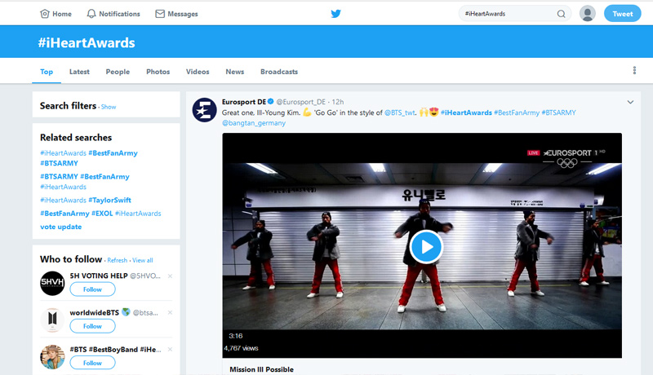Follow the #BTS #BestBoyBand account
The height and width of the screenshot is (375, 653).
[92, 363]
